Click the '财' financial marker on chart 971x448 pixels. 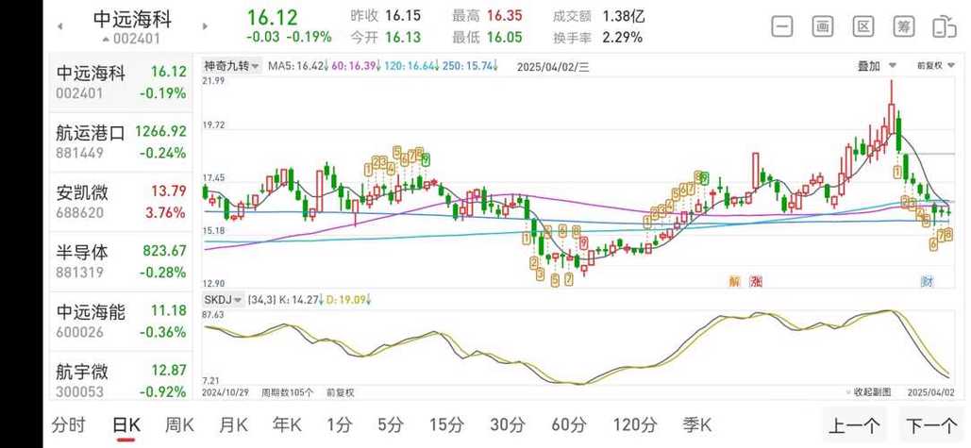[x=928, y=281]
